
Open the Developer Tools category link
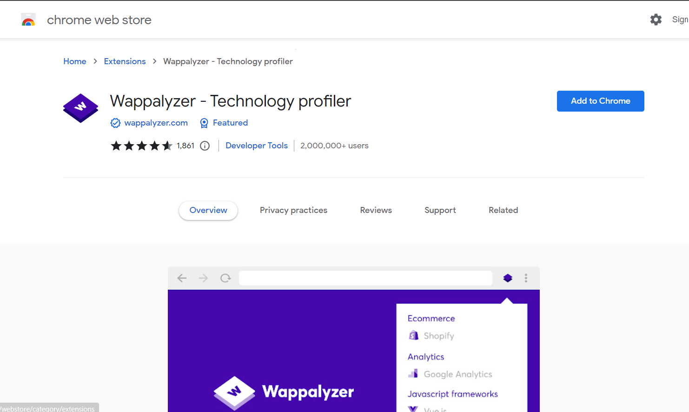257,146
